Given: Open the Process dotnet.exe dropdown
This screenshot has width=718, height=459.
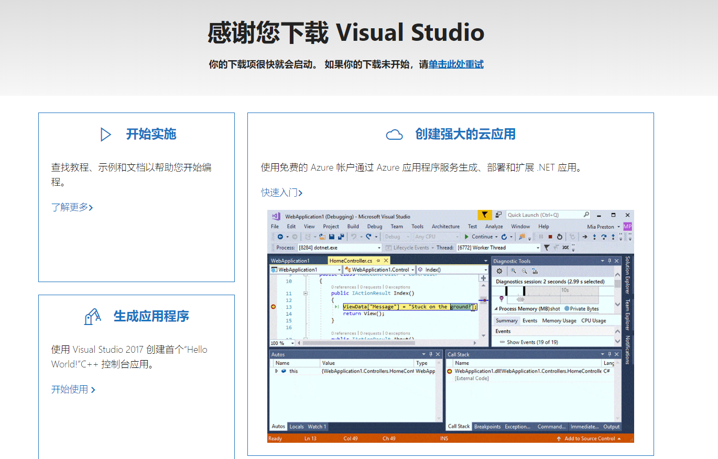Looking at the screenshot, I should (x=379, y=248).
